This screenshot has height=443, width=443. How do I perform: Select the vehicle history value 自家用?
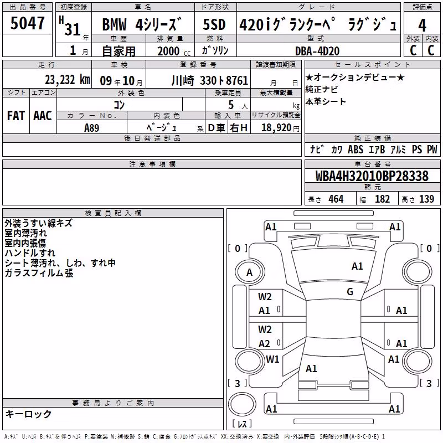click(x=119, y=51)
